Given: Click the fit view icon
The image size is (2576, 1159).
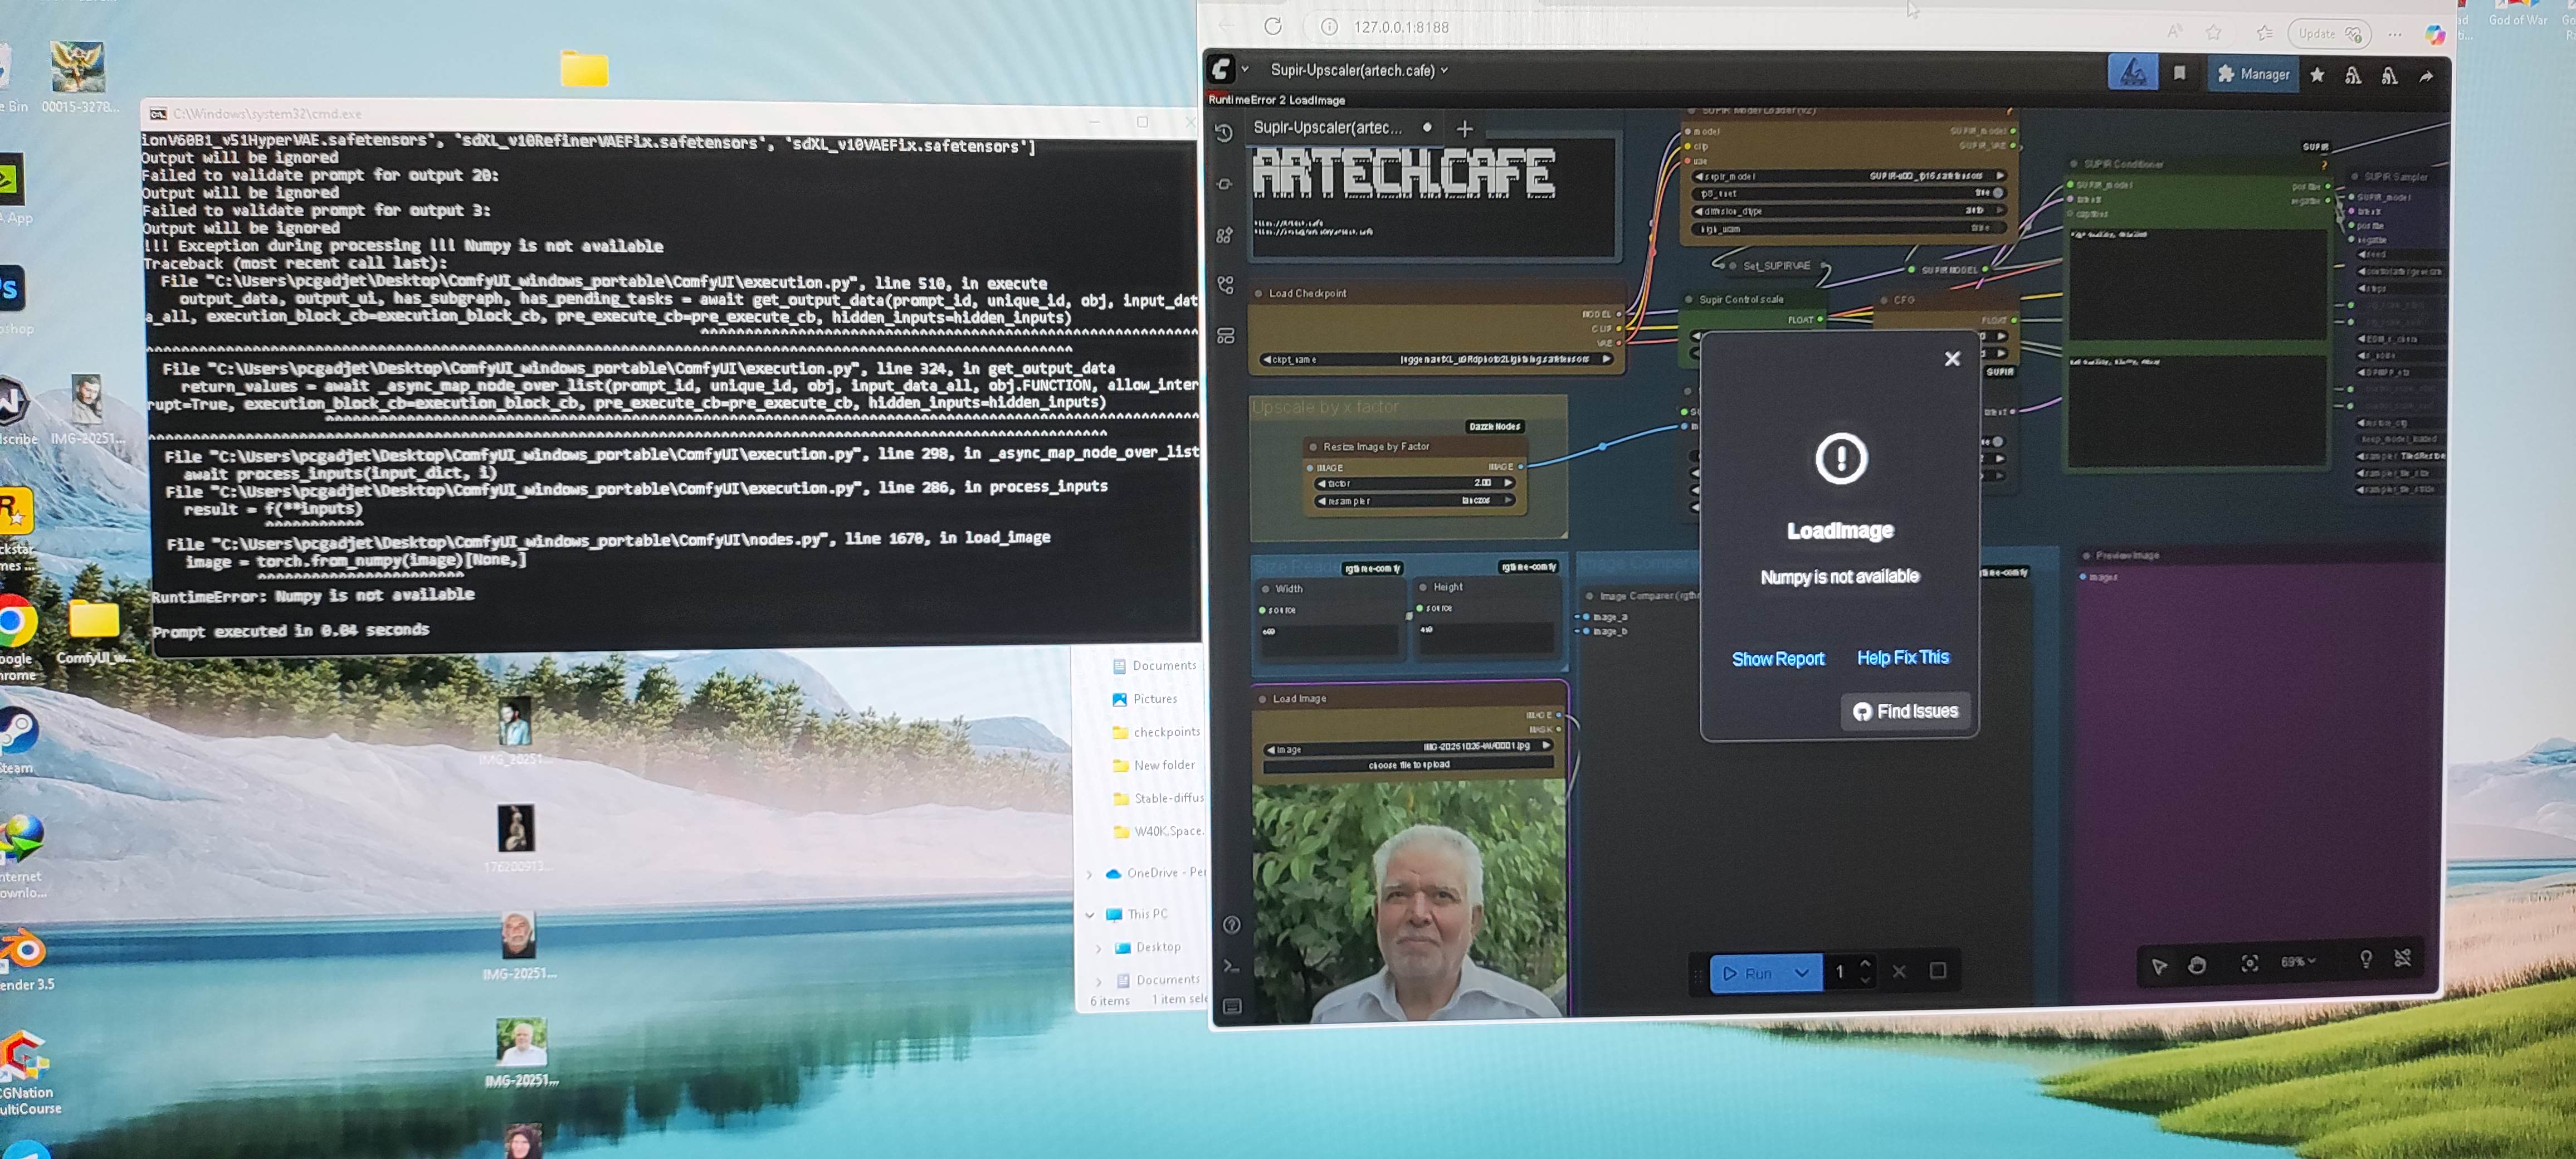Looking at the screenshot, I should [2249, 963].
